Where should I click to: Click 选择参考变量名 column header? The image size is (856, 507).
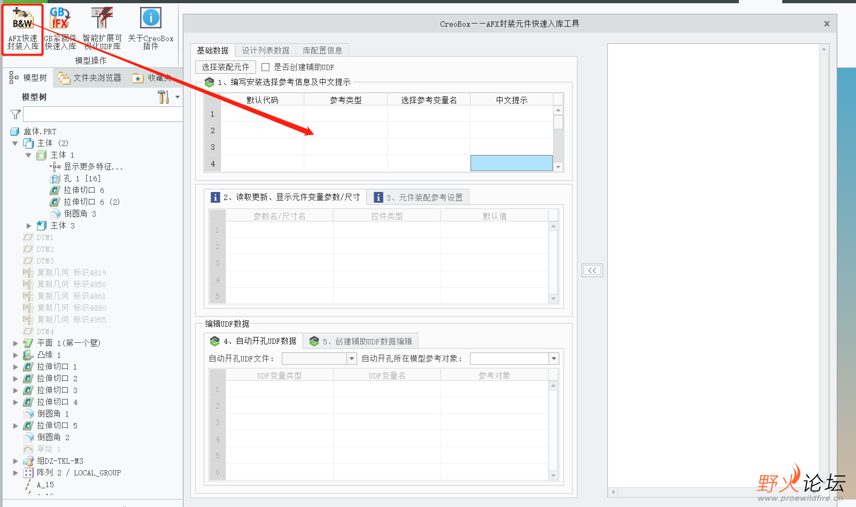tap(429, 99)
